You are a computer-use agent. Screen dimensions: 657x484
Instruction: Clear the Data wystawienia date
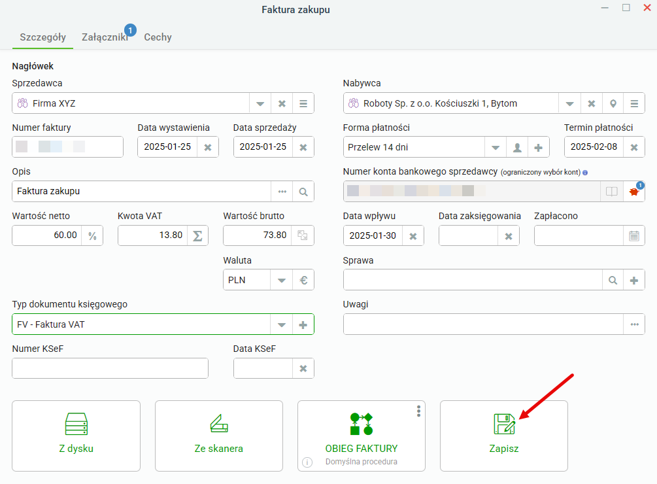coord(208,147)
